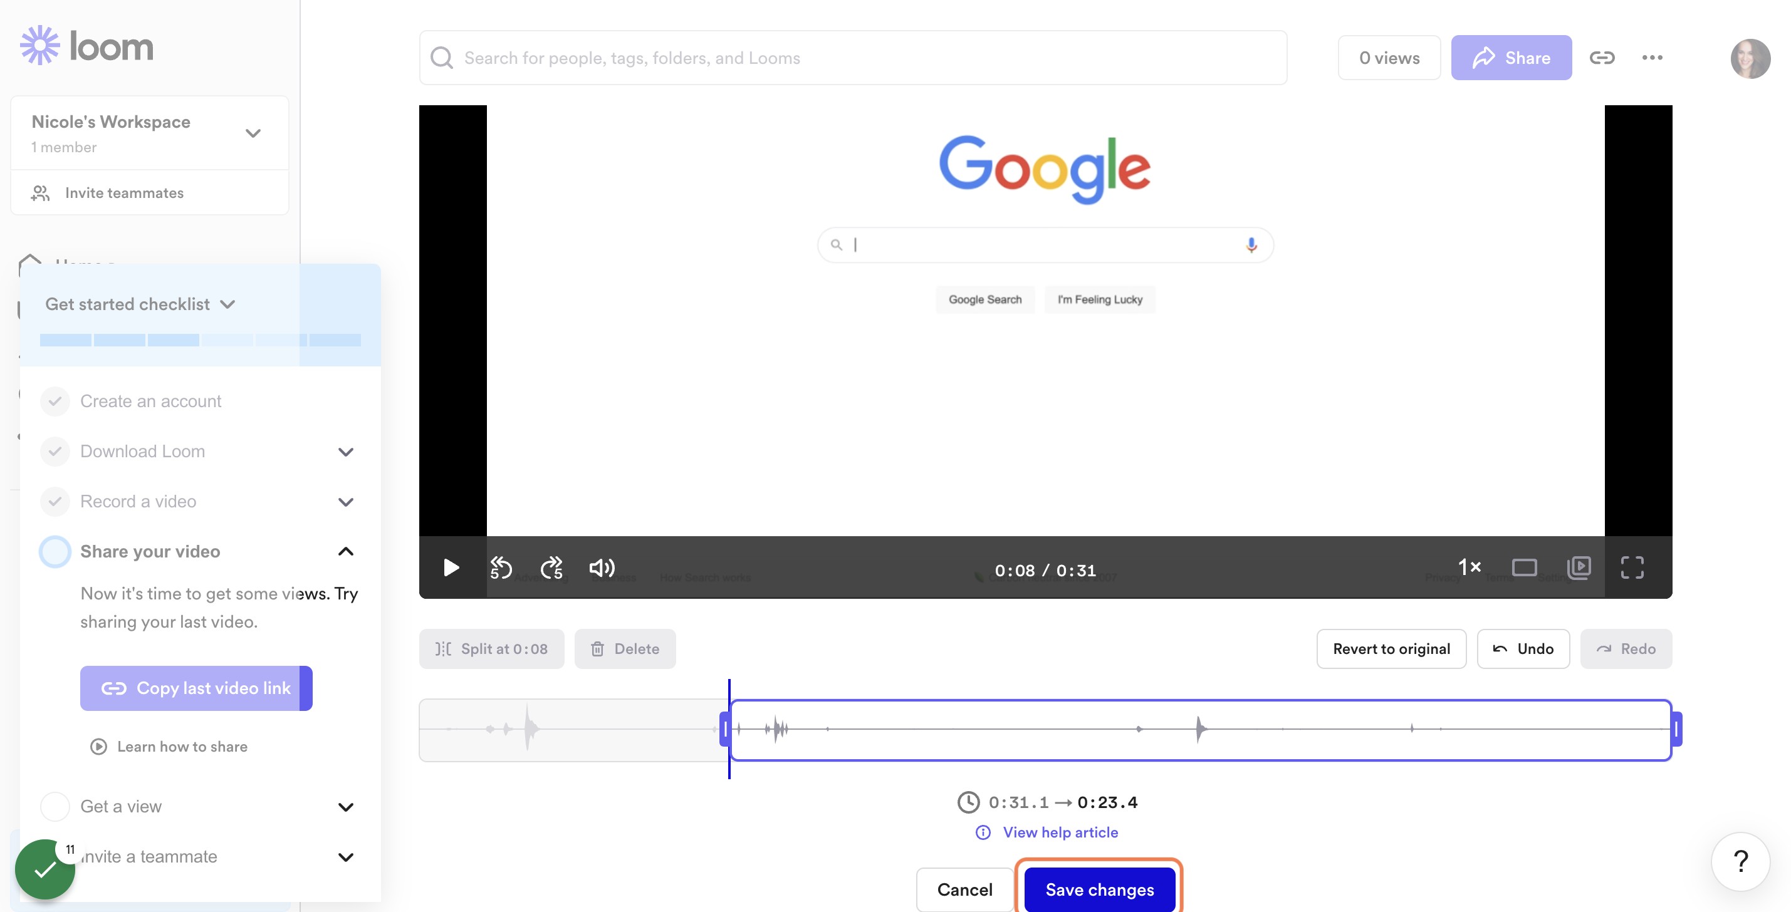Expand the Get a view item
Image resolution: width=1791 pixels, height=912 pixels.
(345, 807)
